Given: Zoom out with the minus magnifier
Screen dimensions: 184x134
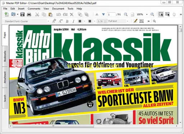Looking at the screenshot, I should click(x=125, y=14).
